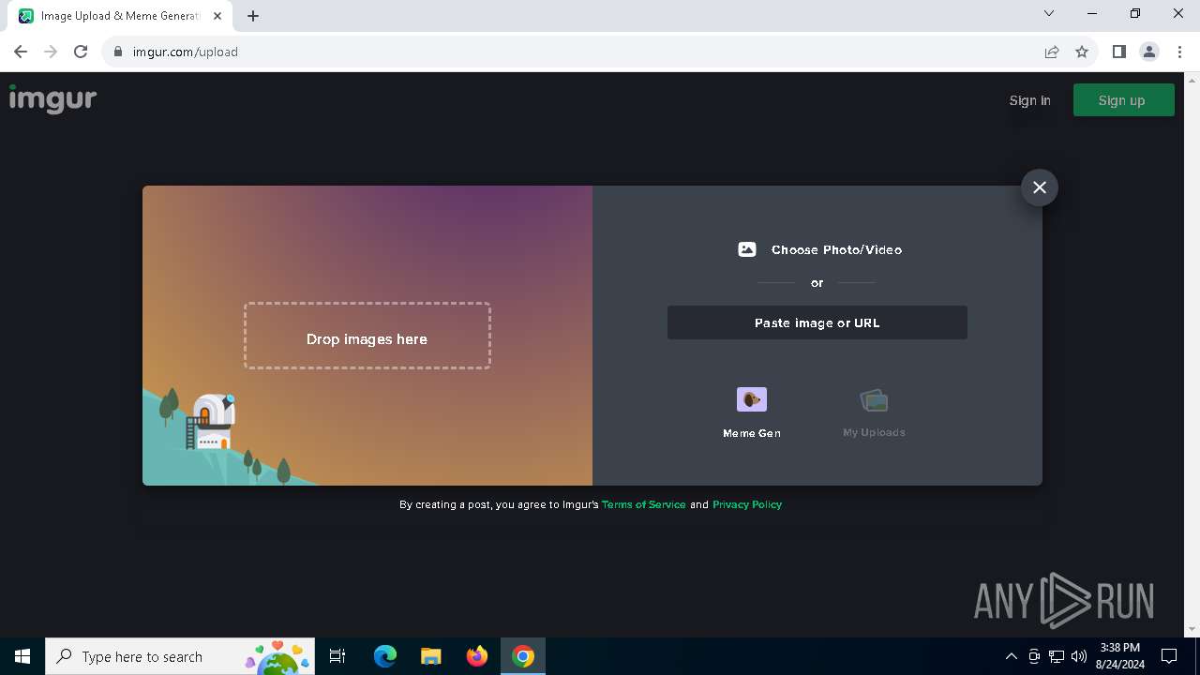View site information lock icon
The width and height of the screenshot is (1200, 675).
pyautogui.click(x=118, y=52)
